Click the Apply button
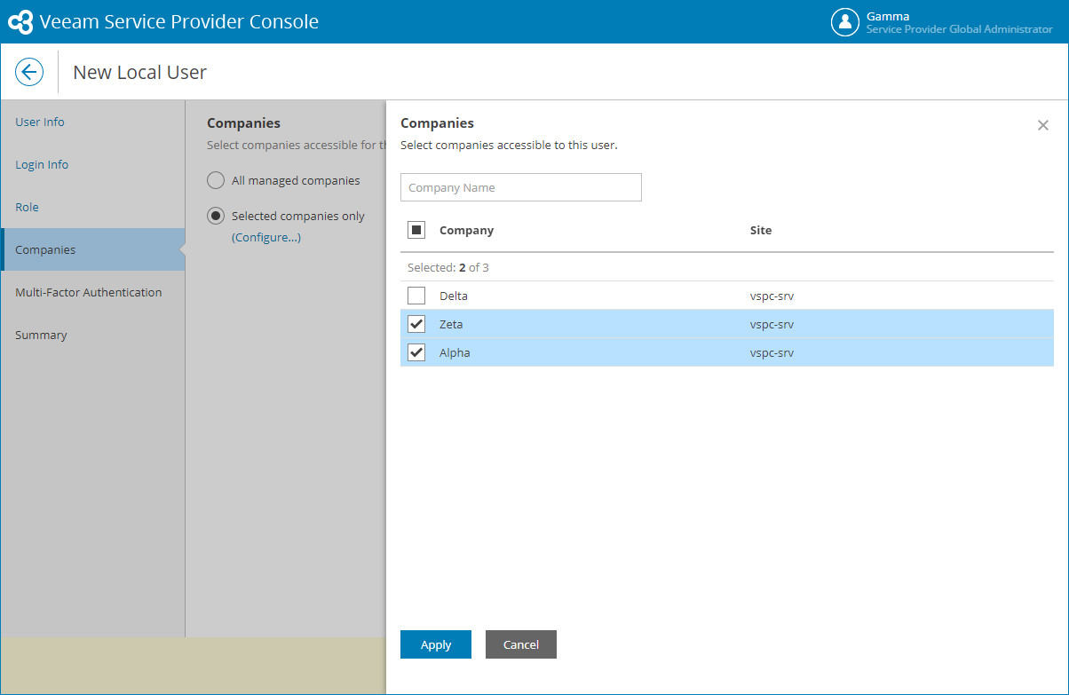The image size is (1069, 695). tap(436, 644)
